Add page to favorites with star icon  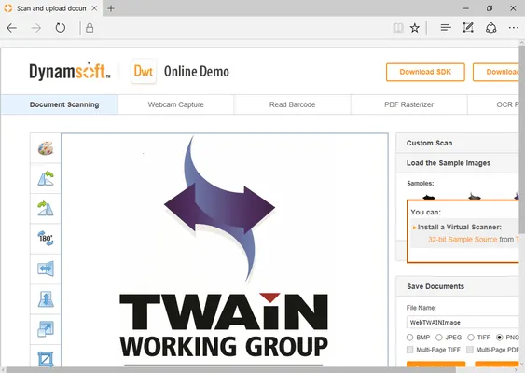pyautogui.click(x=415, y=28)
